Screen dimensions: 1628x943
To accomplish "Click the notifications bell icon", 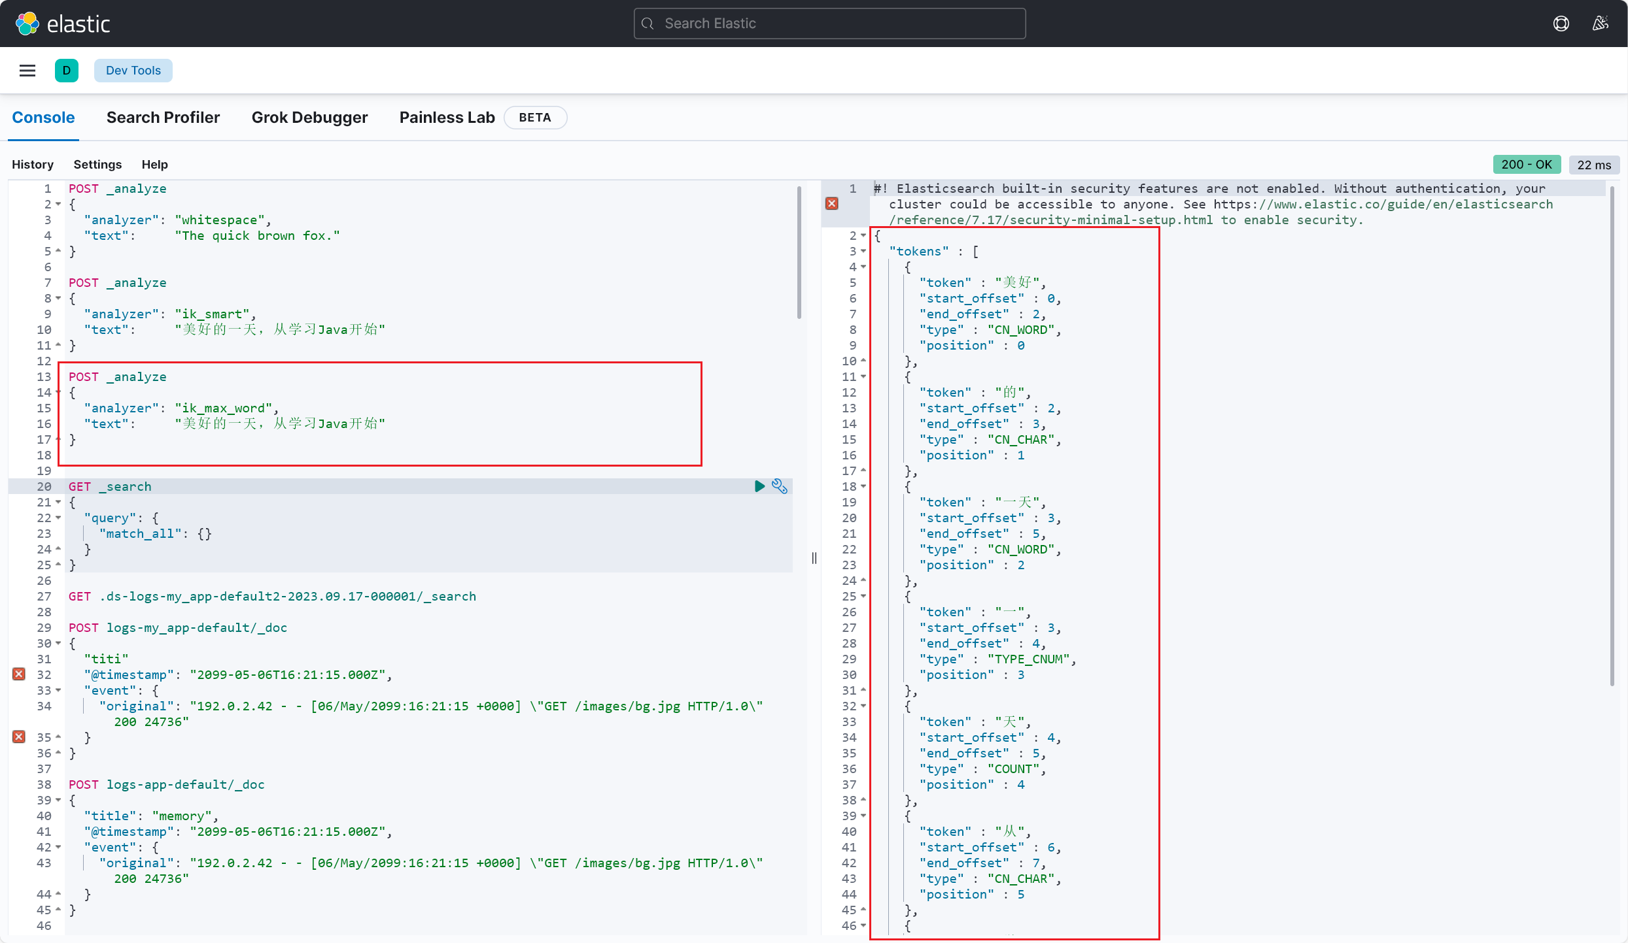I will (x=1600, y=22).
